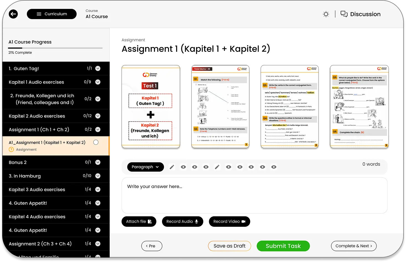Click Record Audio button

pos(183,222)
